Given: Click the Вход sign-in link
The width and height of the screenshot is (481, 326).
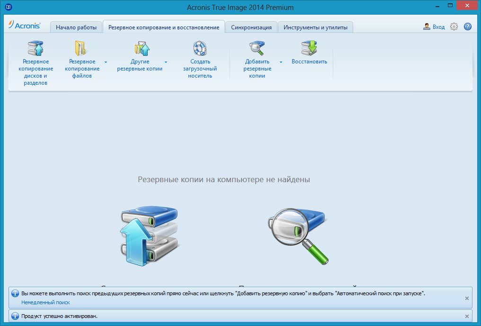Looking at the screenshot, I should [x=438, y=26].
